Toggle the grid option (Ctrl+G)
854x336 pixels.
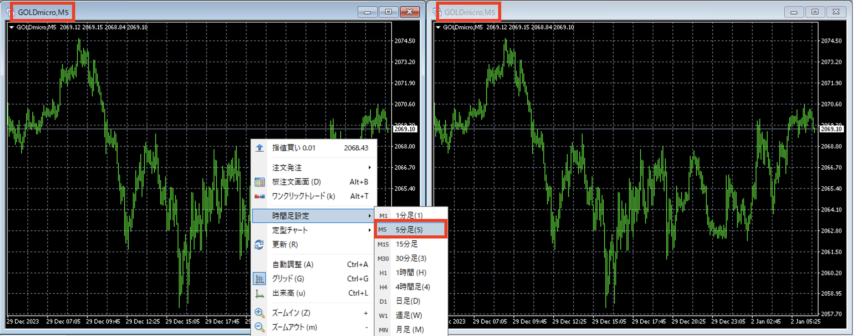coord(288,279)
